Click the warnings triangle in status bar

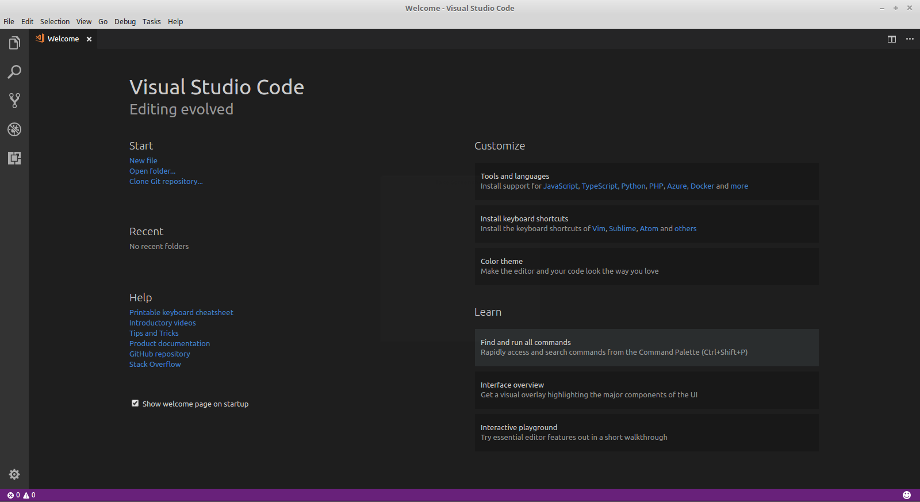26,495
